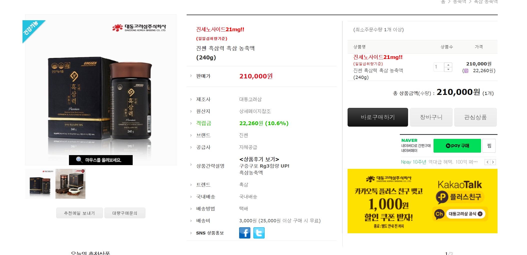Screen dimensions: 527x255
Task: Click the magnifier zoom icon on product image
Action: coord(79,160)
